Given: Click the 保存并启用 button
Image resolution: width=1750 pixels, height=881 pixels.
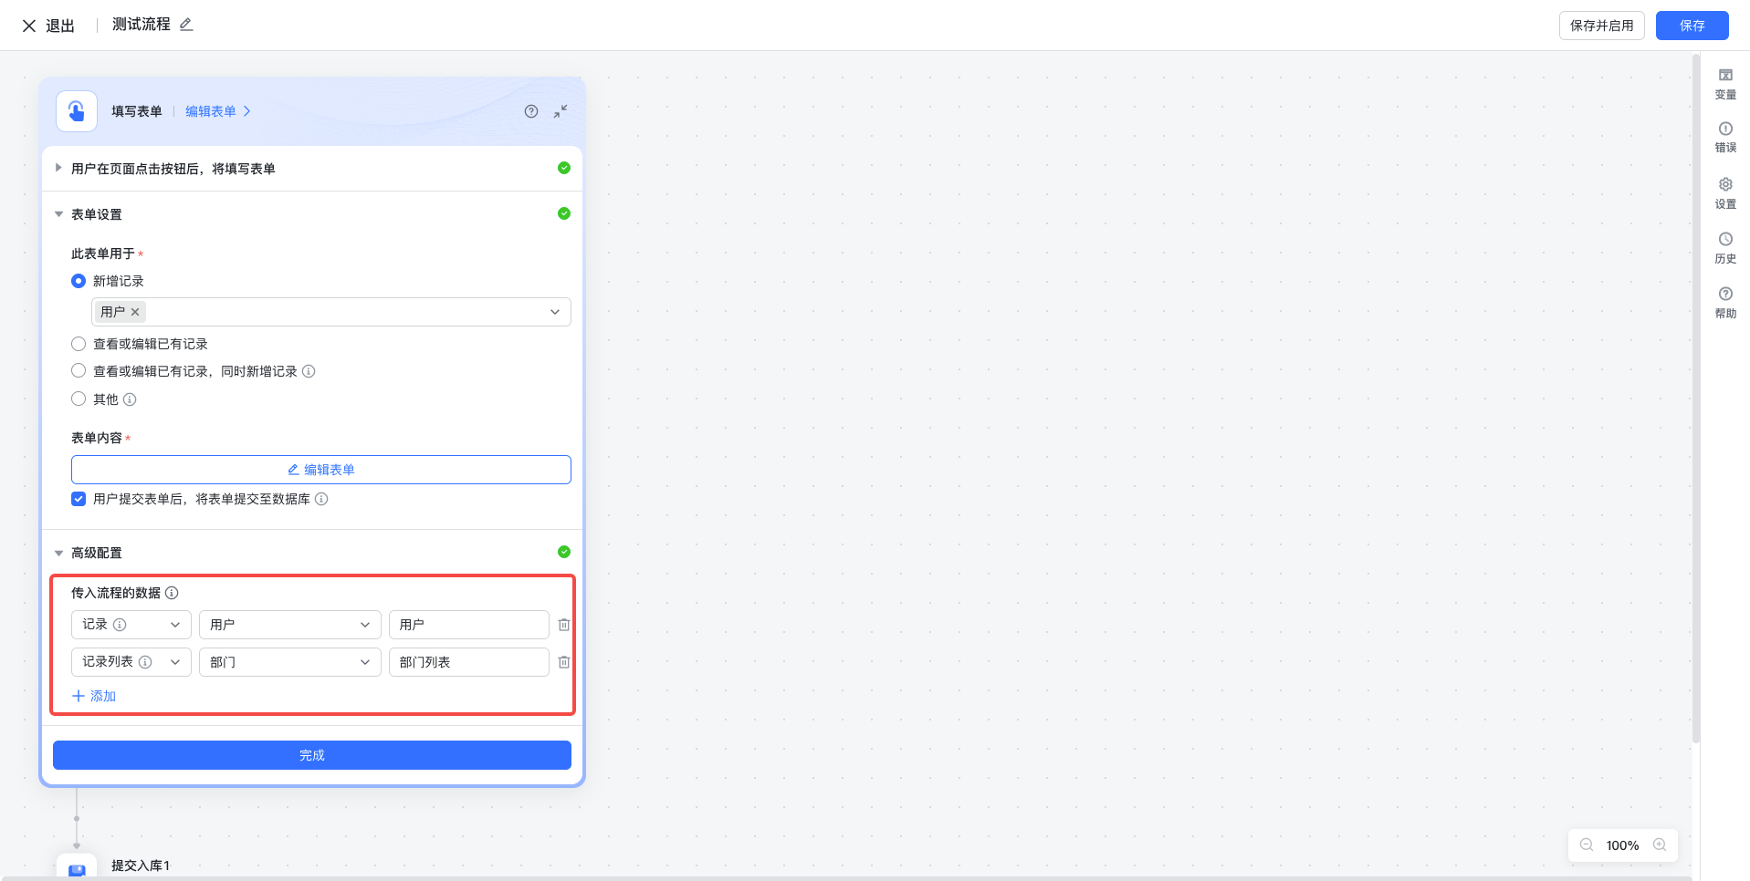Looking at the screenshot, I should [1601, 26].
